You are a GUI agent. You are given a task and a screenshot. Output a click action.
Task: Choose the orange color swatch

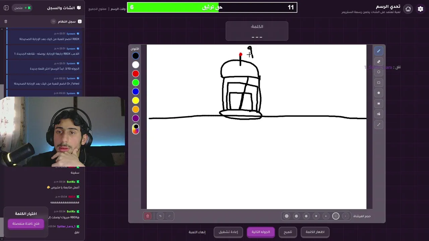tap(135, 109)
